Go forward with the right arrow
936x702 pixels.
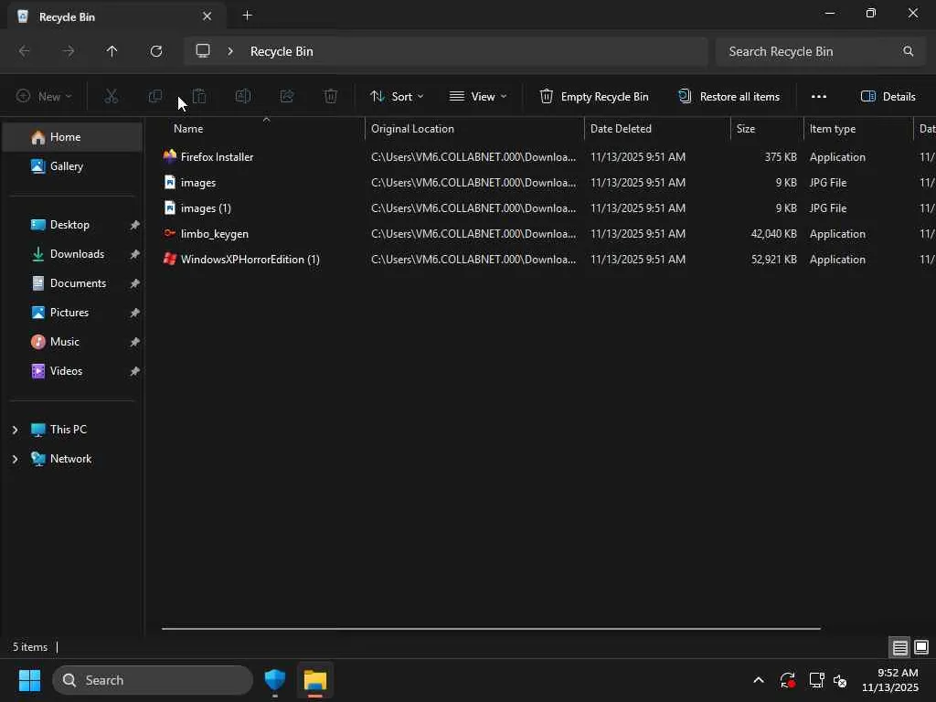(69, 51)
